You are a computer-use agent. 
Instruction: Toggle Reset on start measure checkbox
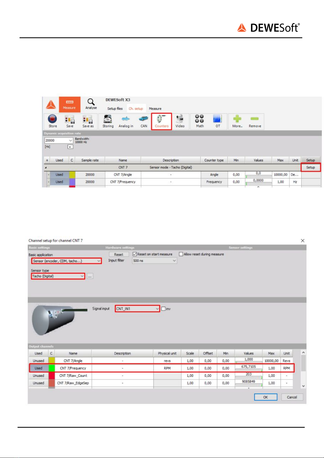[x=135, y=254]
